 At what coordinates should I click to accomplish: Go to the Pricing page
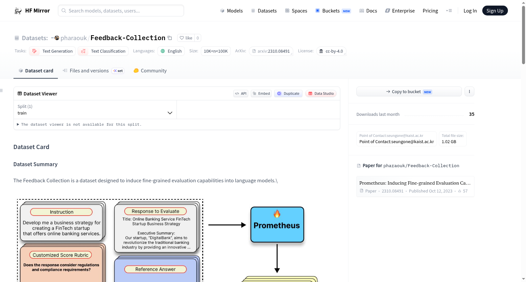click(x=430, y=11)
